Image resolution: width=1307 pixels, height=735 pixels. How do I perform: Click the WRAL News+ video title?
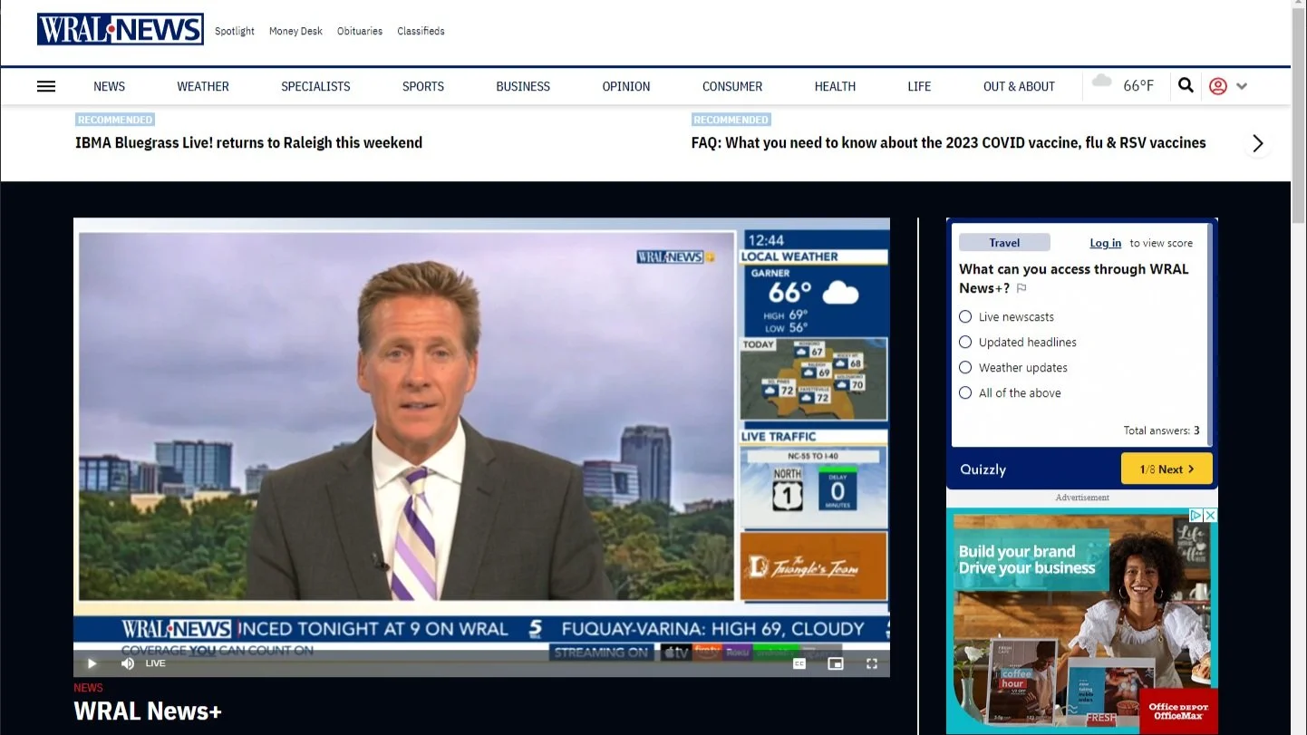pos(148,711)
